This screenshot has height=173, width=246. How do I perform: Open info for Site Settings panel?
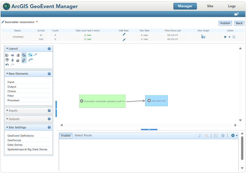tap(49, 127)
